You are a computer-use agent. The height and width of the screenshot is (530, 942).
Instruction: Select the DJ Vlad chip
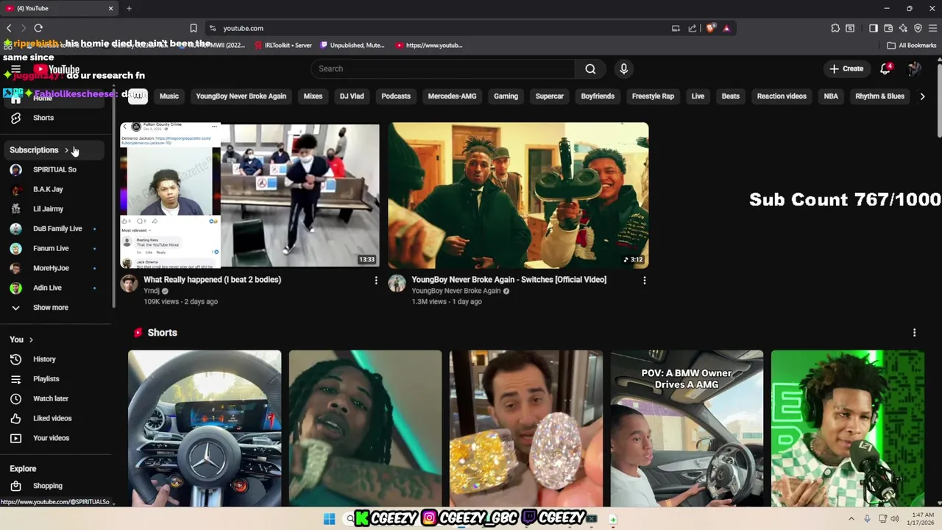click(352, 96)
